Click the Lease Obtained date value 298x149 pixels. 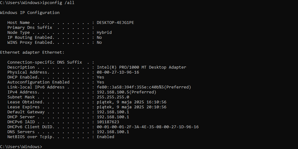[x=132, y=102]
